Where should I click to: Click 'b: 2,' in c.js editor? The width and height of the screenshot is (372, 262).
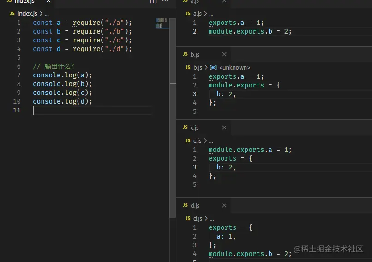tap(226, 167)
